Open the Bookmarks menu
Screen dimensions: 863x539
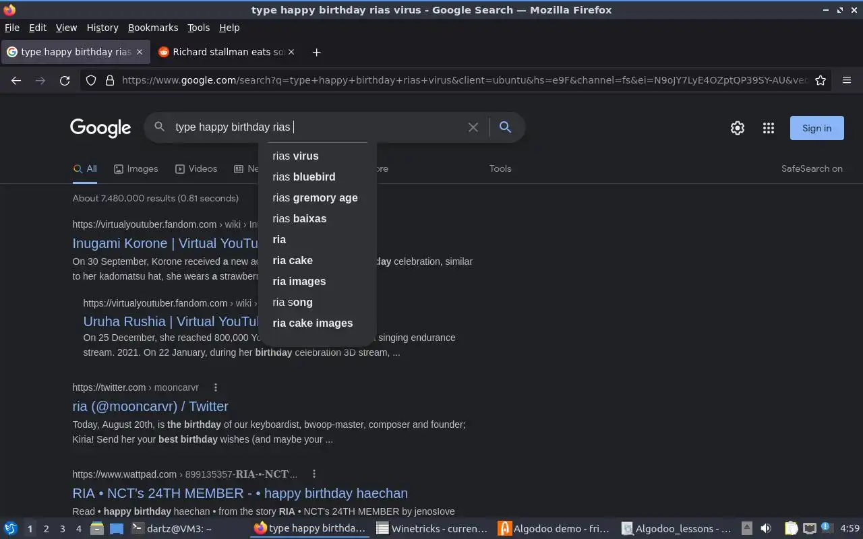click(x=153, y=28)
